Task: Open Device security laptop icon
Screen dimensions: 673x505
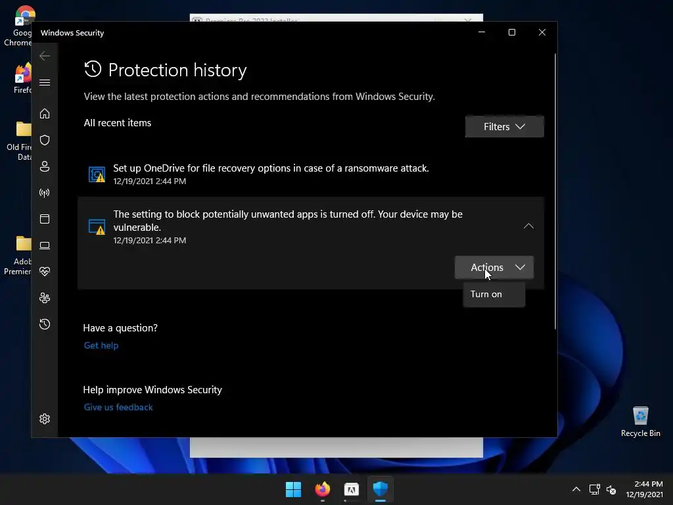Action: 45,245
